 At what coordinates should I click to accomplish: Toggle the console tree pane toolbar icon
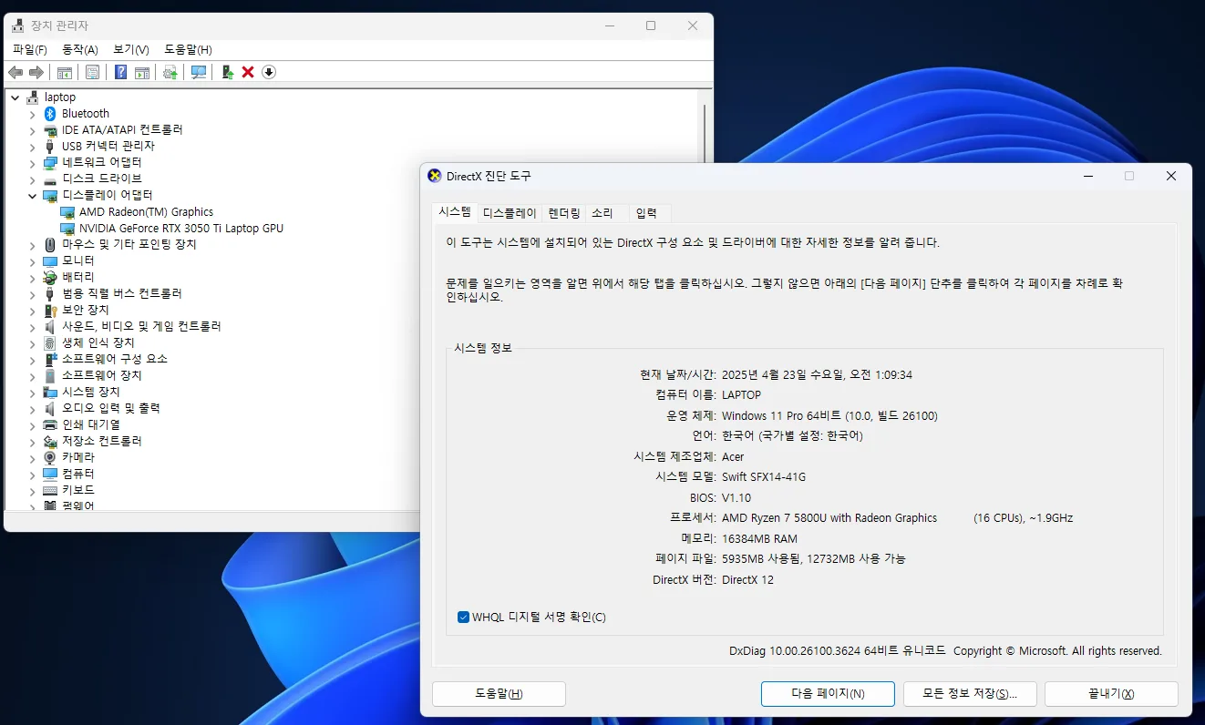coord(65,72)
